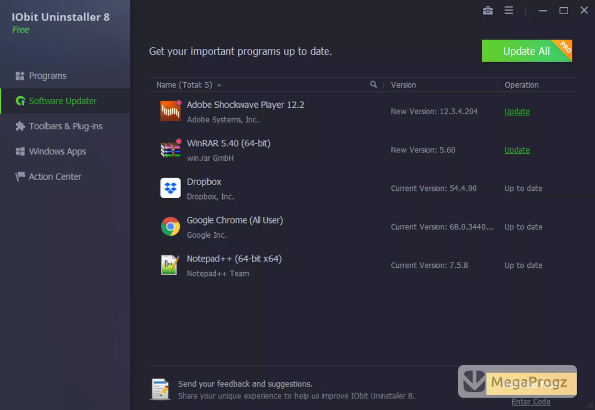595x410 pixels.
Task: Open the Action Center section
Action: coord(65,177)
